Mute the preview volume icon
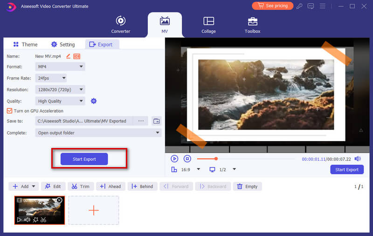The image size is (373, 236). coord(358,159)
